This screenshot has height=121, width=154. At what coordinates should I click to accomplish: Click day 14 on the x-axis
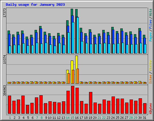68,118
